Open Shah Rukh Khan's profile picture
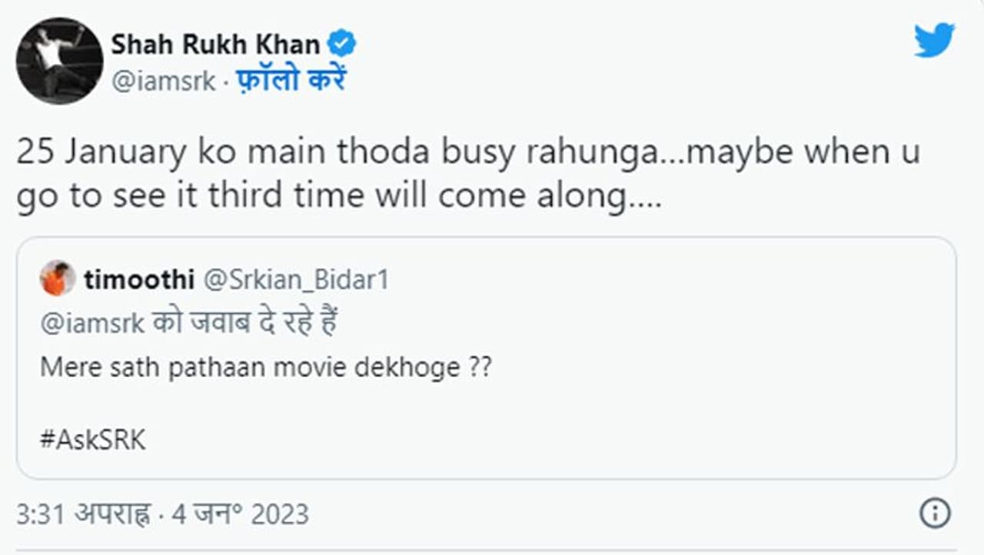Screen dimensions: 984x555 [59, 61]
